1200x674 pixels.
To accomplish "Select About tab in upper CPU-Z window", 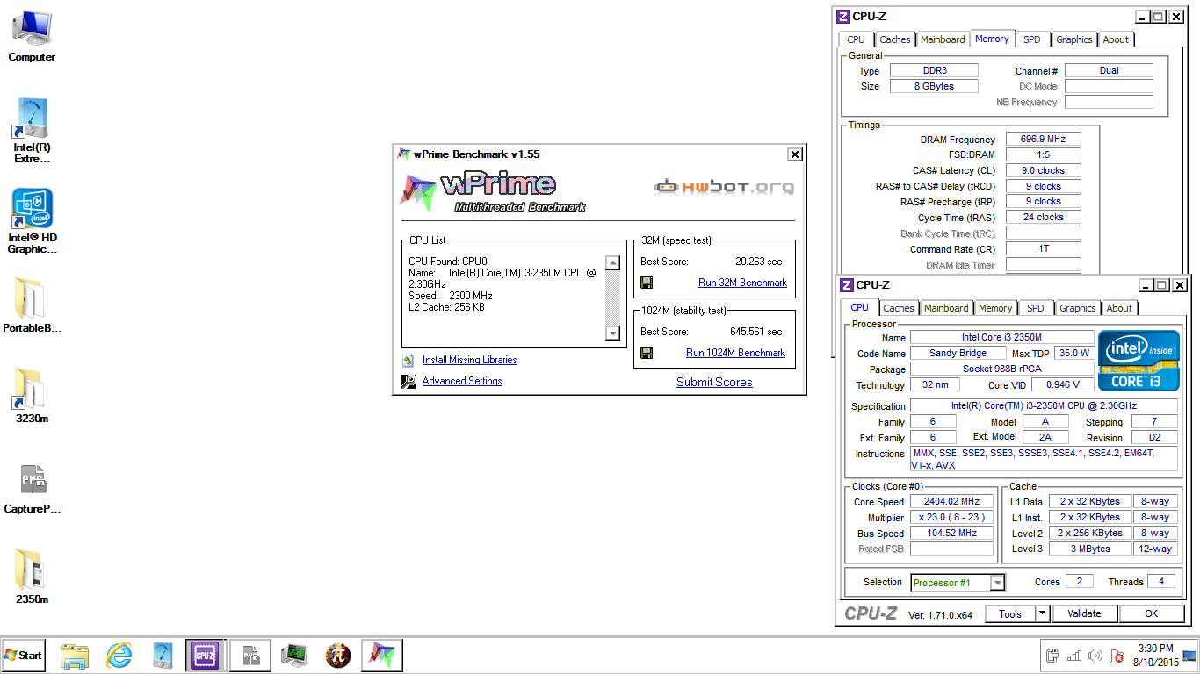I will tap(1116, 39).
